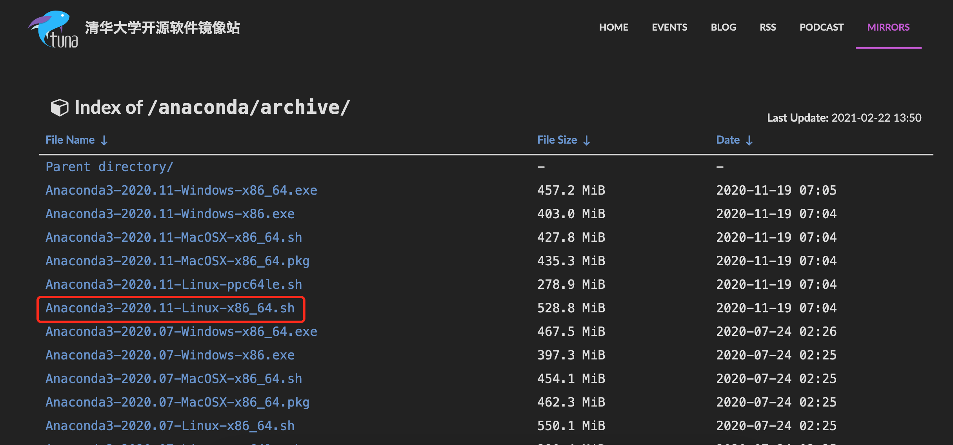Download Anaconda3-2020.07-Linux-x86_64.sh

pyautogui.click(x=170, y=425)
